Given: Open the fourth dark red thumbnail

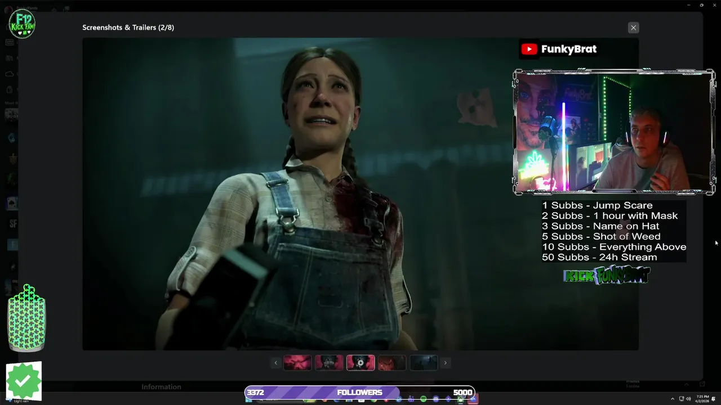Looking at the screenshot, I should 392,363.
